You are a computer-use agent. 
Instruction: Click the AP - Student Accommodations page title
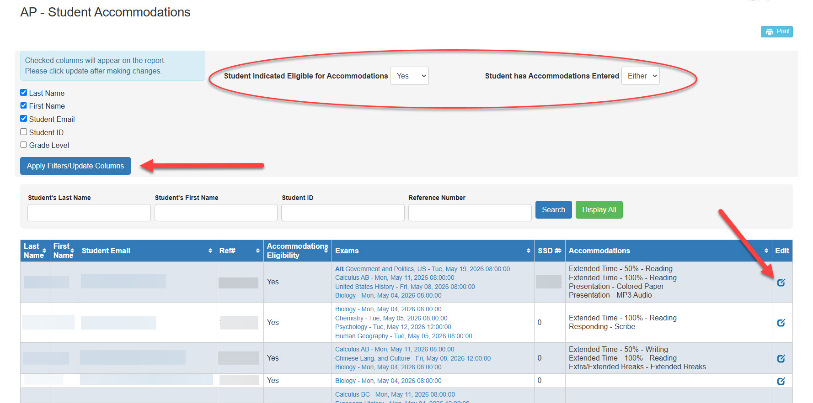(x=105, y=12)
